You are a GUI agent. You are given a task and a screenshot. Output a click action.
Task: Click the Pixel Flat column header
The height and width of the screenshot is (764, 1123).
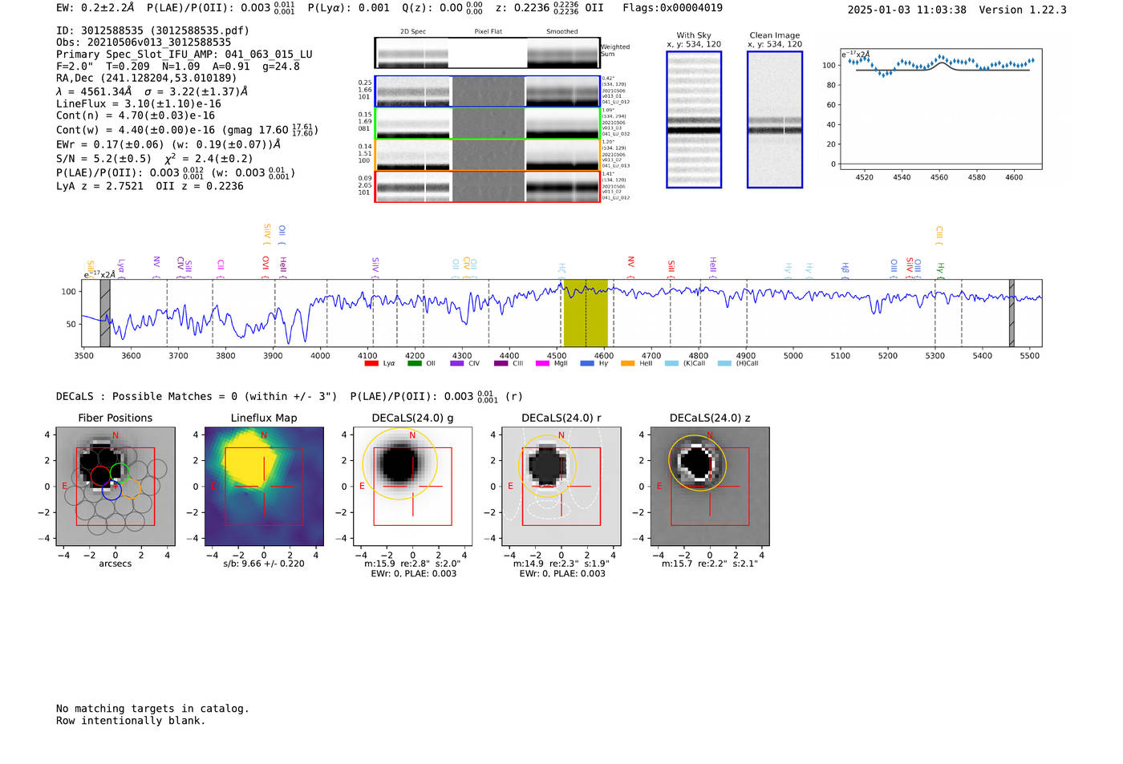[488, 31]
